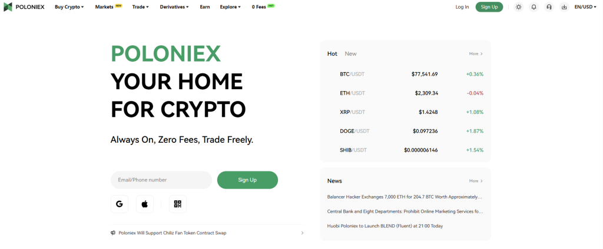View More in the News panel
Screen dimensions: 603x249
[x=476, y=181]
